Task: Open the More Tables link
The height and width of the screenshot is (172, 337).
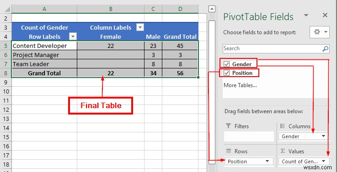Action: pos(240,85)
